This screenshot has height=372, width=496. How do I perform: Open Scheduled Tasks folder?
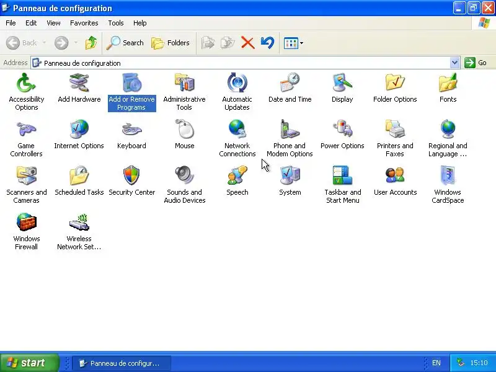point(79,181)
